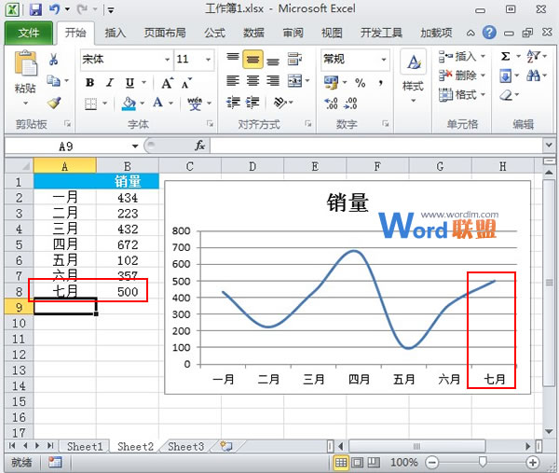Open the 文件 File tab

(x=29, y=33)
